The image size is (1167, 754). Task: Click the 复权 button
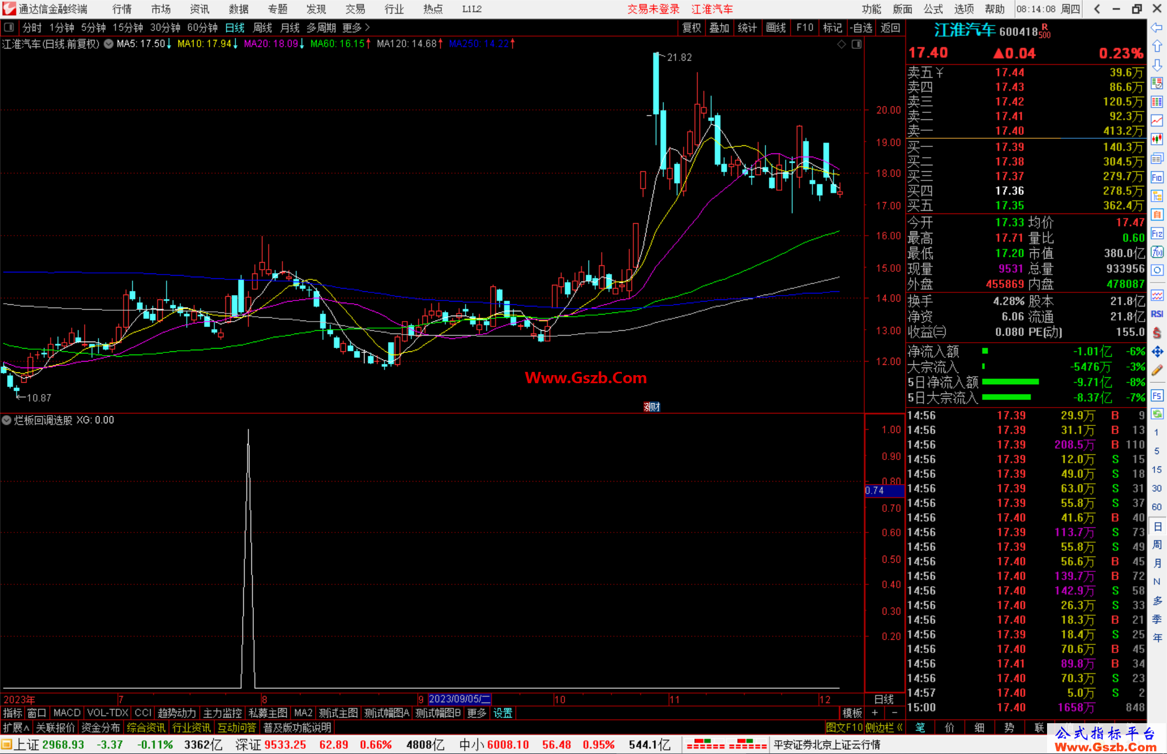(692, 28)
